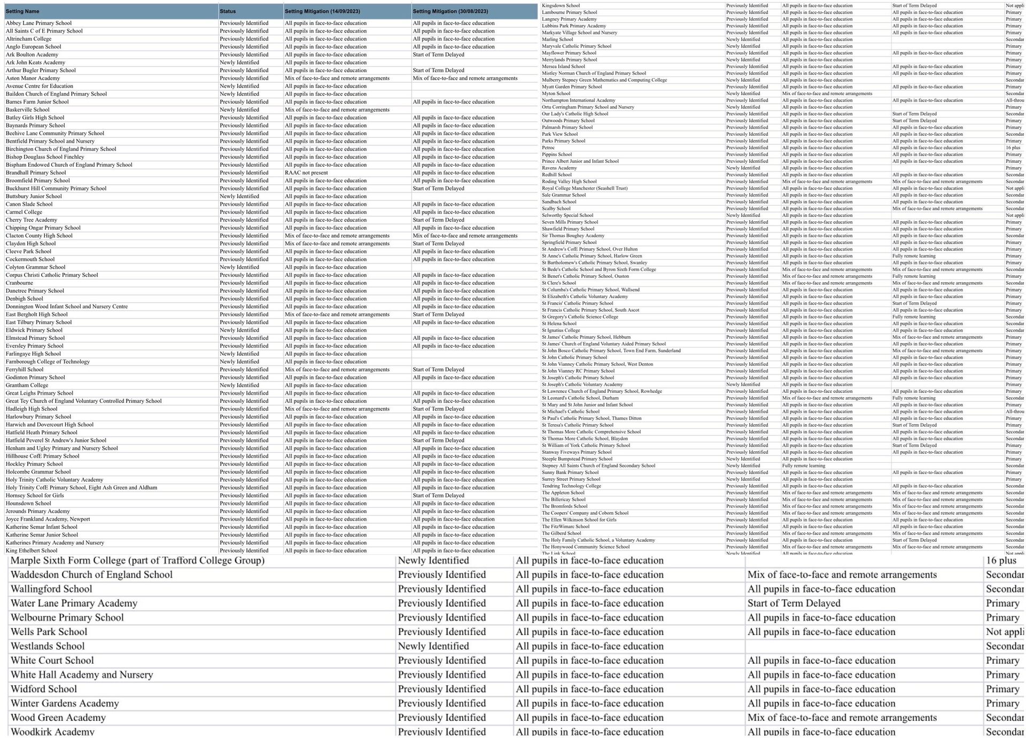
Task: Select Altrincham College row name
Action: pos(29,39)
